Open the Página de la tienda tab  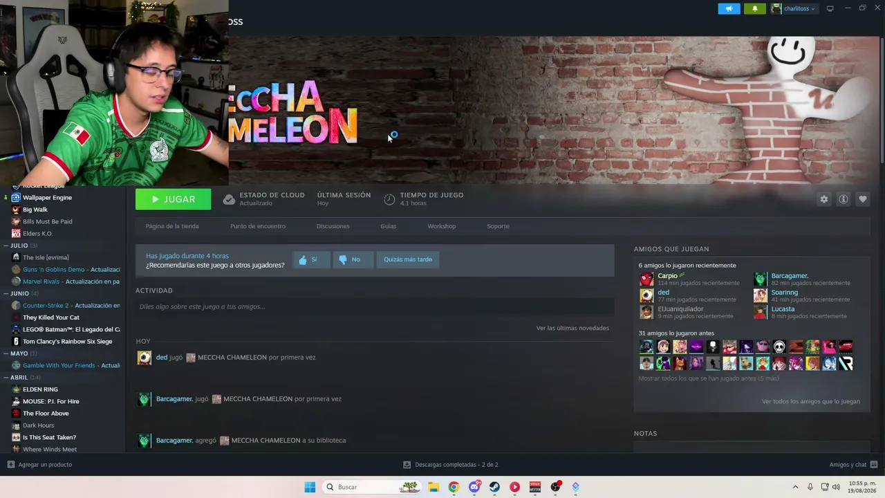pyautogui.click(x=172, y=226)
